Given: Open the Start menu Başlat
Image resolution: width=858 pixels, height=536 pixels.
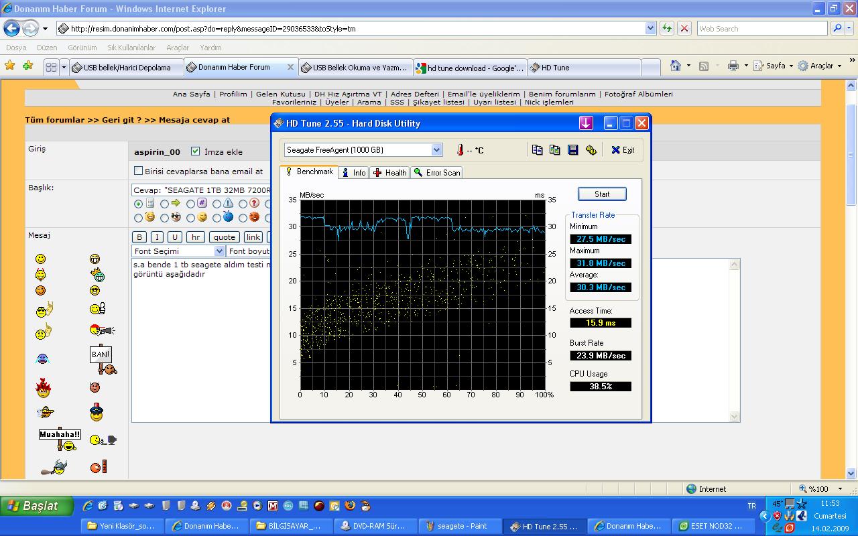Looking at the screenshot, I should tap(37, 506).
